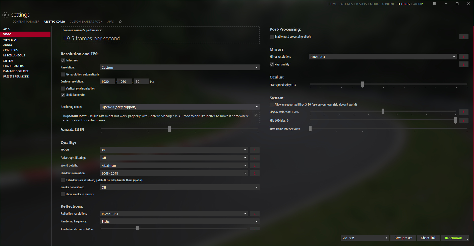Expand the World details dropdown
Screen dimensions: 474x246
click(174, 166)
